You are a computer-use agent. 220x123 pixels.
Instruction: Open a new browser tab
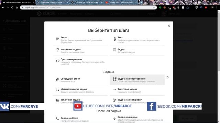click(x=141, y=2)
